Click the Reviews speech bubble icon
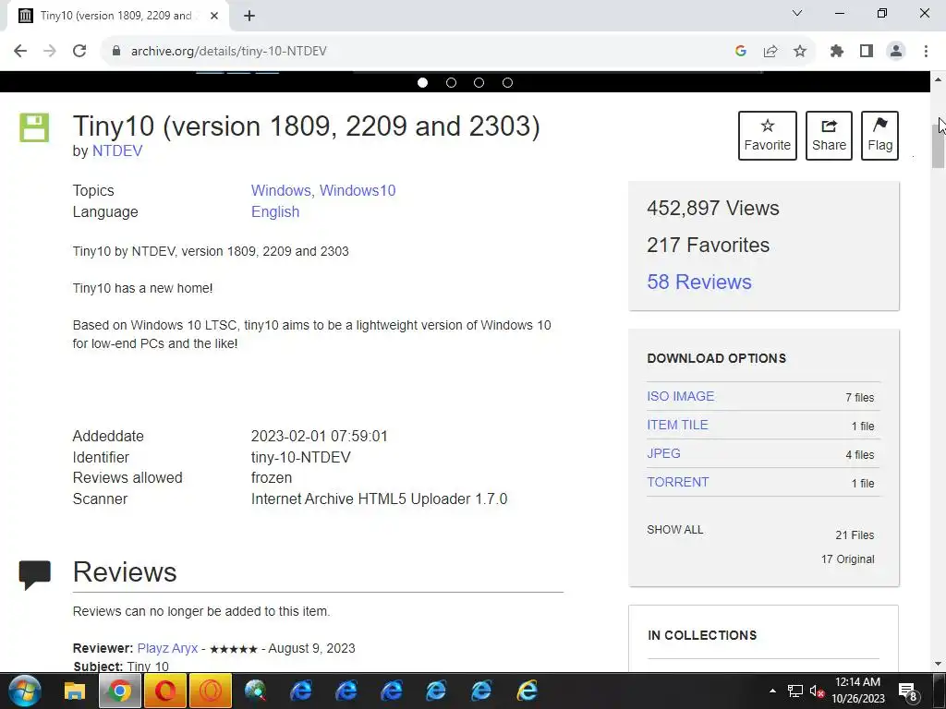Viewport: 946px width, 709px height. tap(34, 574)
